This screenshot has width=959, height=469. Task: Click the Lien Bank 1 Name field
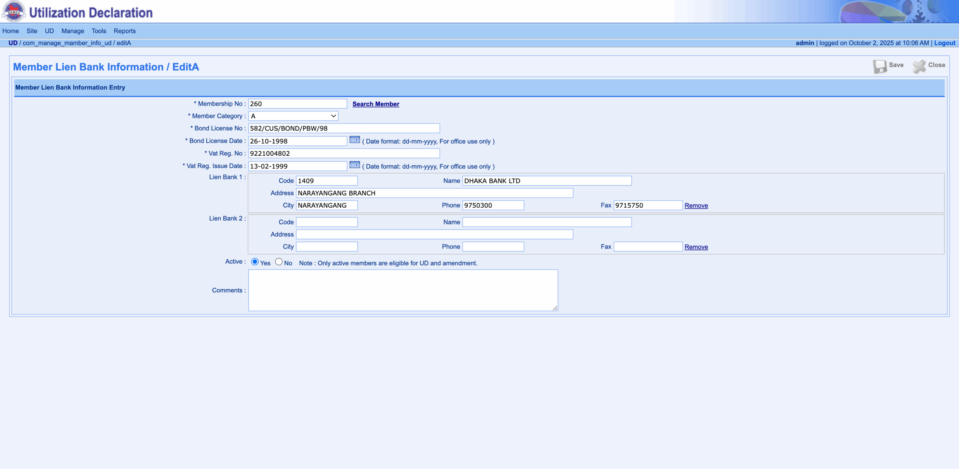(547, 181)
